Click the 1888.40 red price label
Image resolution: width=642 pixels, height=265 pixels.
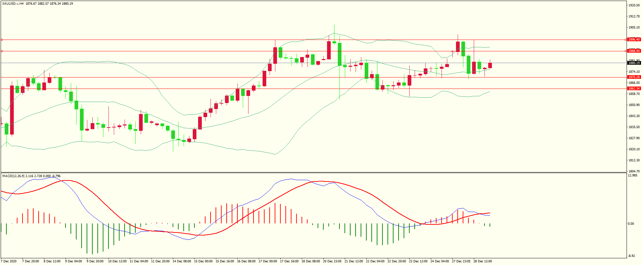point(634,51)
